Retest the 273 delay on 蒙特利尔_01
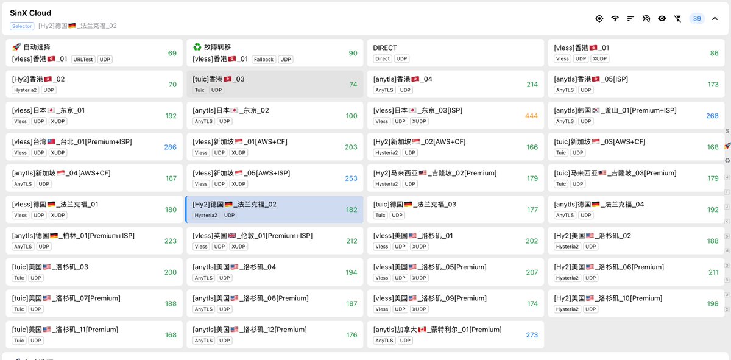The image size is (731, 360). tap(531, 334)
